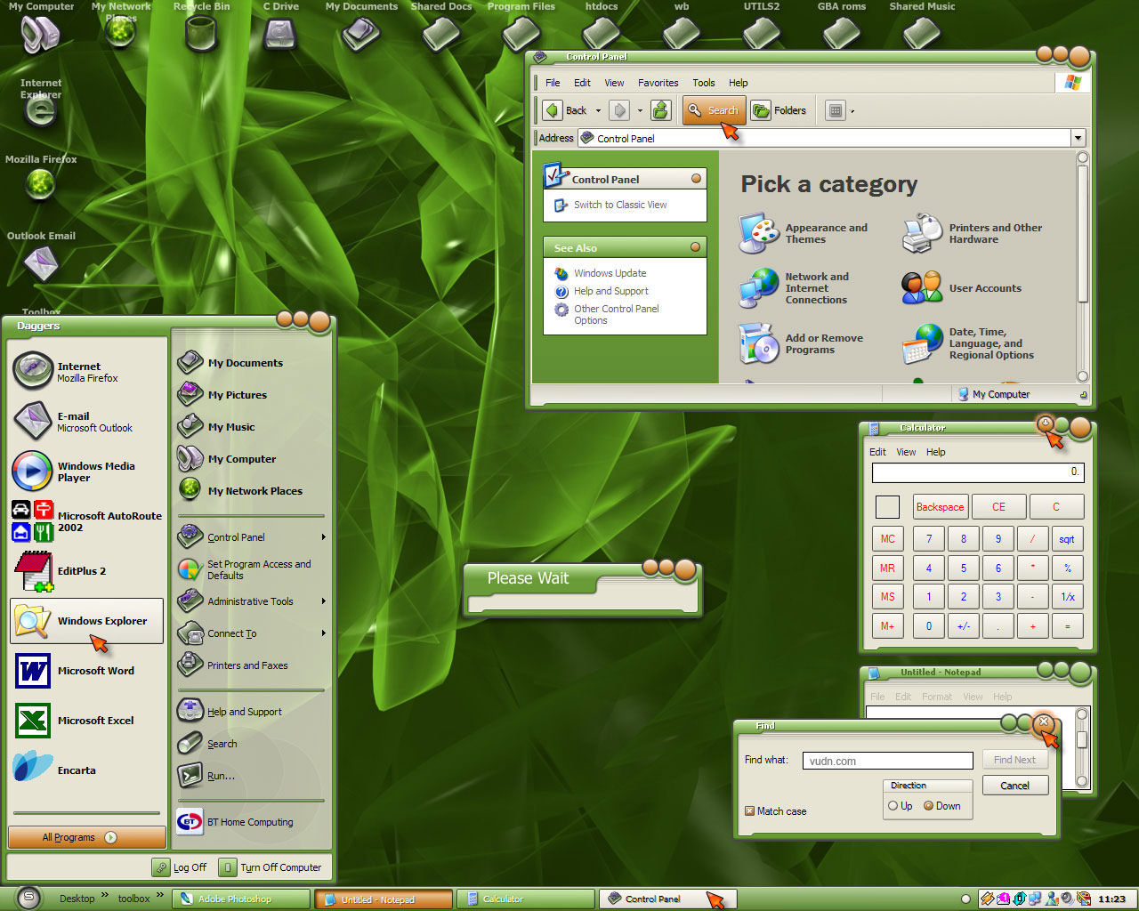Image resolution: width=1139 pixels, height=911 pixels.
Task: Switch to Calculator taskbar button
Action: coord(525,899)
